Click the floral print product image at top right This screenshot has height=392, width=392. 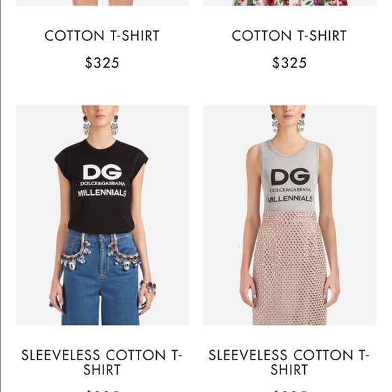coord(289,3)
